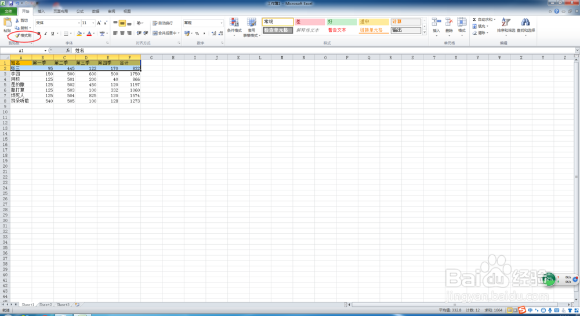Toggle Wrap Text (自动换行)
The image size is (580, 316).
click(x=163, y=23)
